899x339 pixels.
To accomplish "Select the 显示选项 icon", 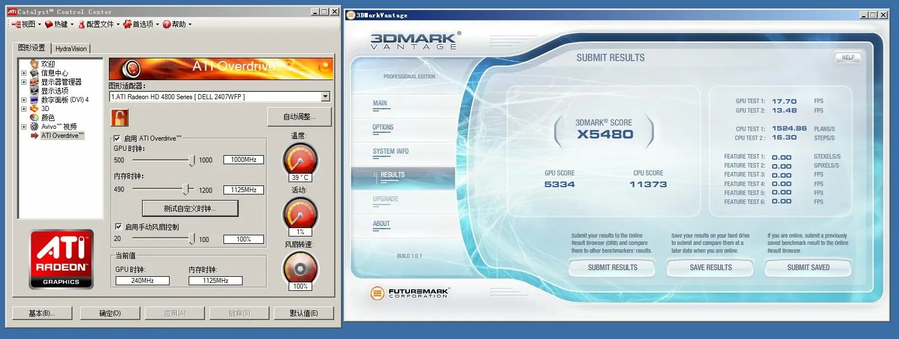I will tap(34, 91).
